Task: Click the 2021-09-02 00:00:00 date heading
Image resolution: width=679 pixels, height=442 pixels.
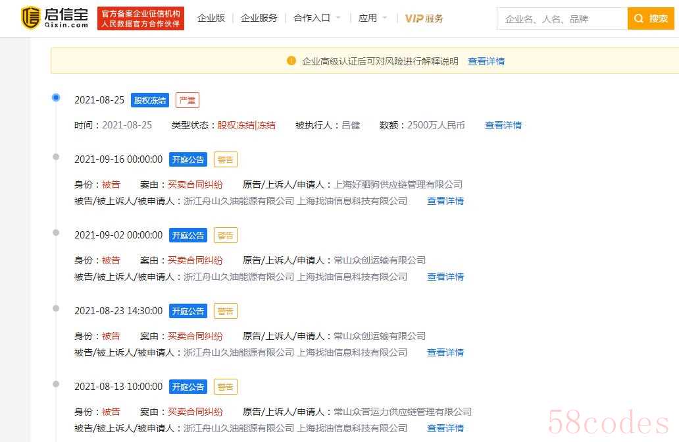Action: tap(118, 235)
